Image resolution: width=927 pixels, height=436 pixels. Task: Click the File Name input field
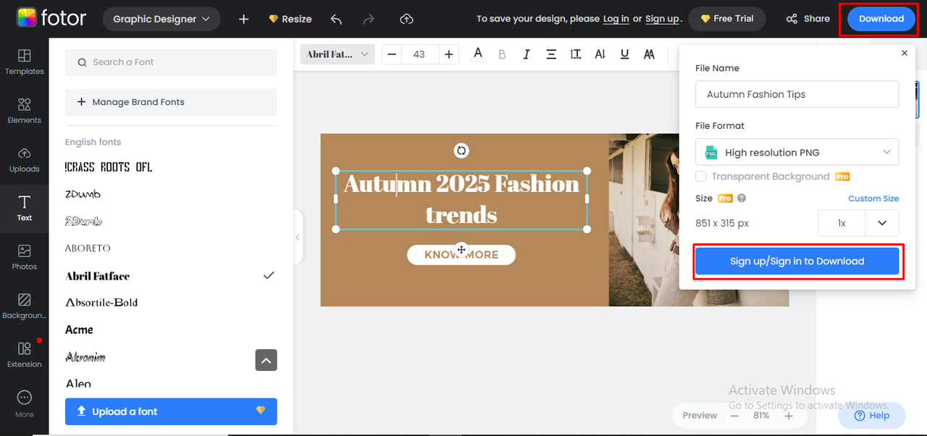797,94
